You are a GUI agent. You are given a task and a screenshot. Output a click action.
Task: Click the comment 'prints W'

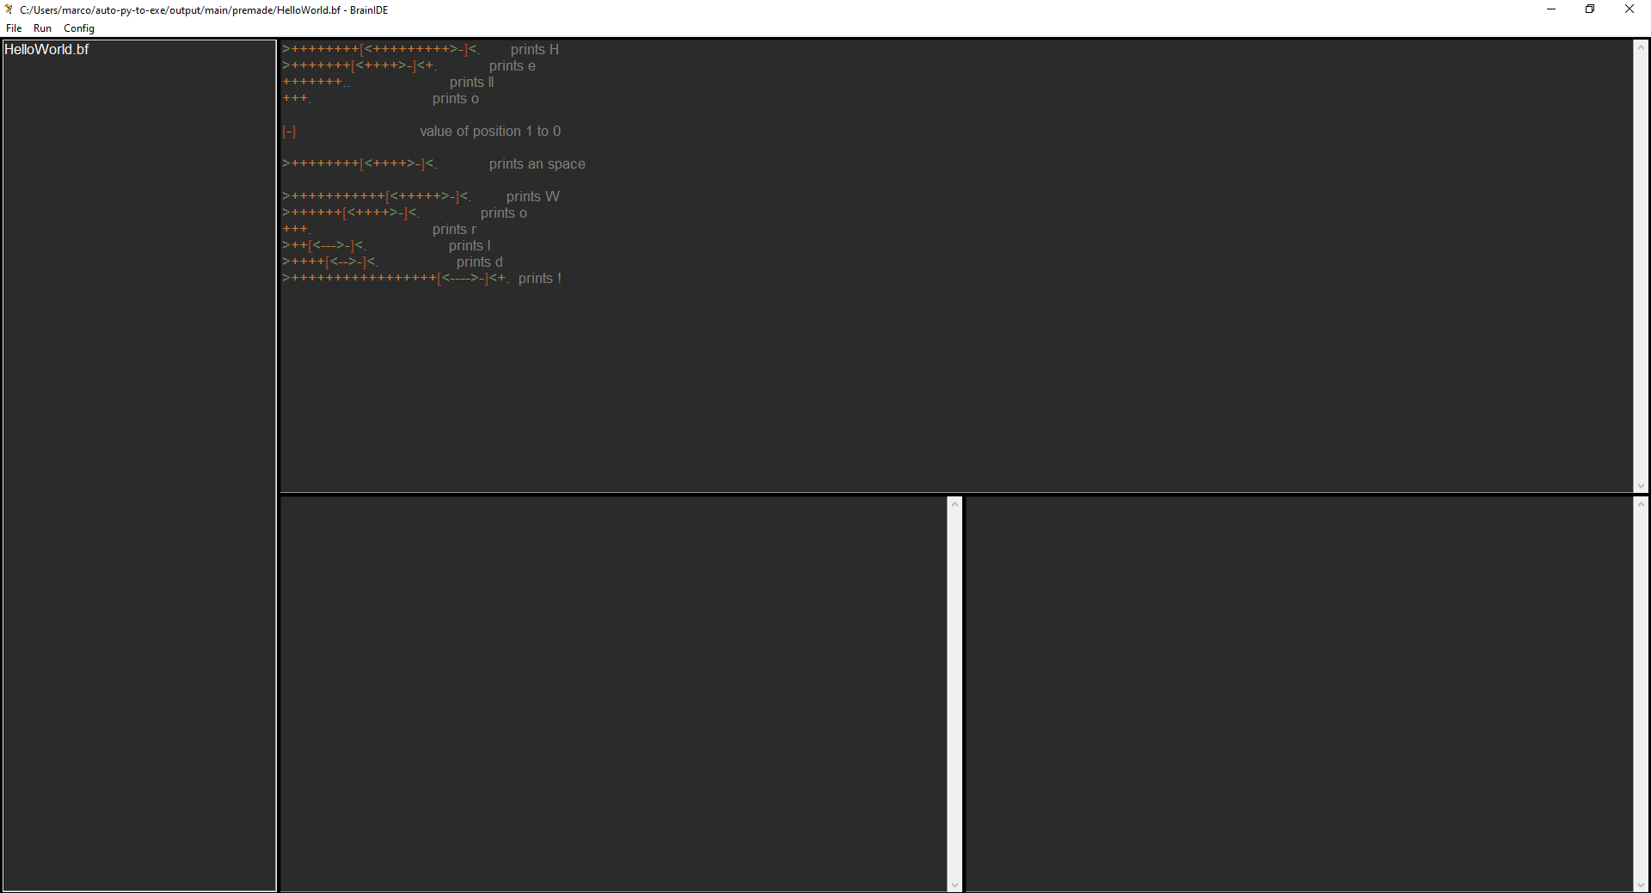pos(533,197)
